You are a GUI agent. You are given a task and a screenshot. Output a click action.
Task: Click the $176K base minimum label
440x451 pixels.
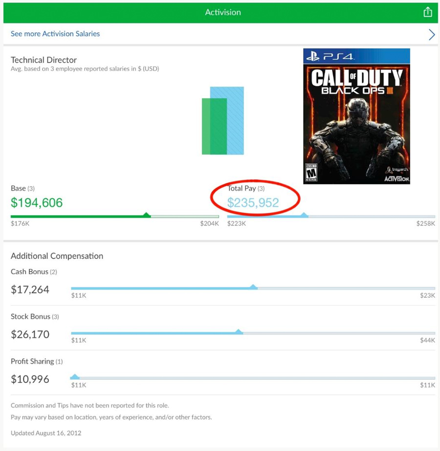coord(20,223)
